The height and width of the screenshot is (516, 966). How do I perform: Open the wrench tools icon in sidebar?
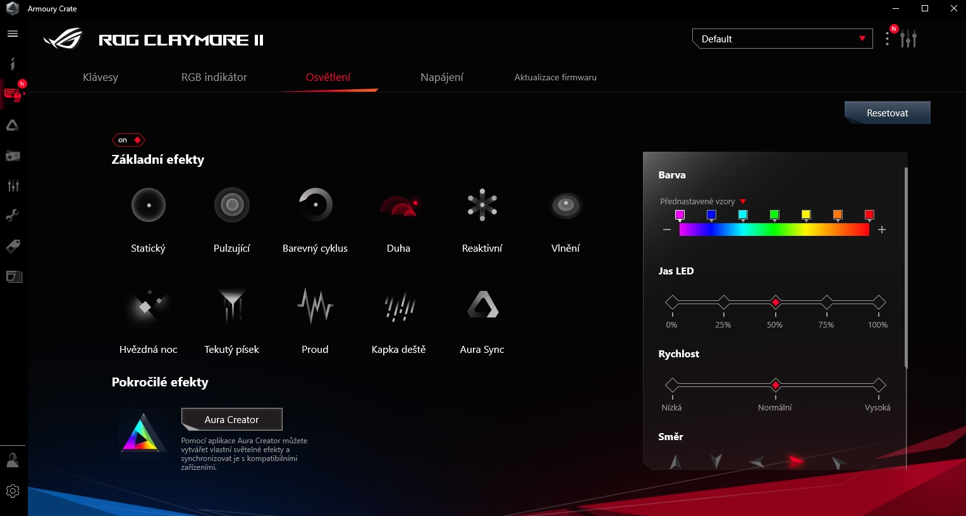[x=13, y=216]
